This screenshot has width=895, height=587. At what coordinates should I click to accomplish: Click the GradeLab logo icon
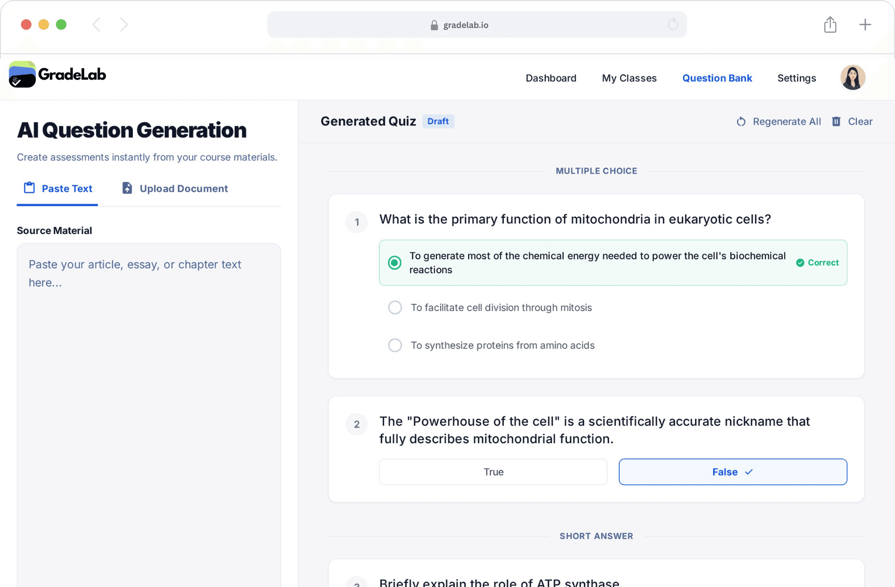(22, 74)
